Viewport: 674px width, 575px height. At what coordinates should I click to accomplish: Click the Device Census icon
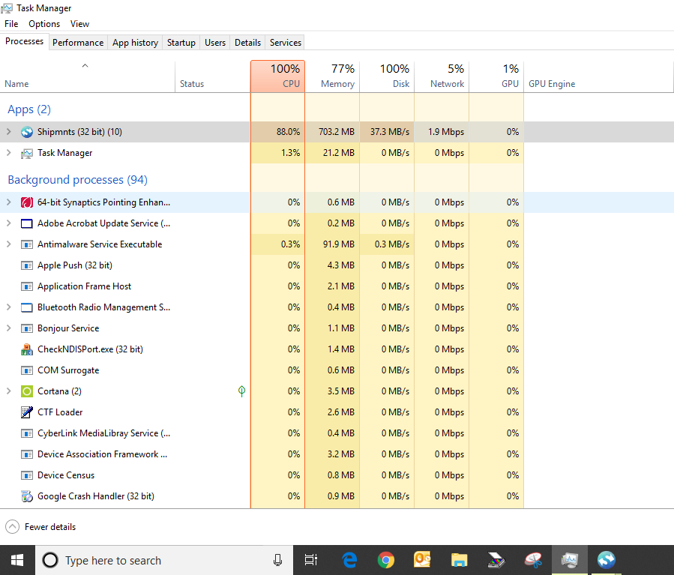(27, 476)
